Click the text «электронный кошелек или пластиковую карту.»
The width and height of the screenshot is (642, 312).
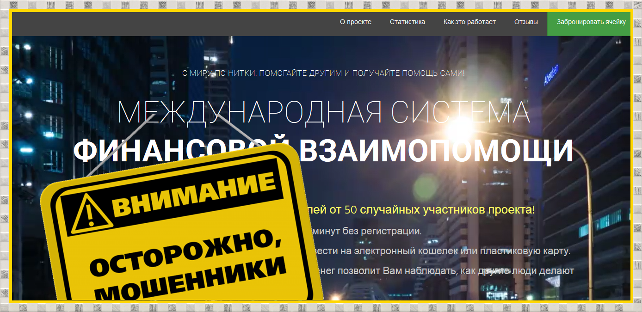[462, 251]
